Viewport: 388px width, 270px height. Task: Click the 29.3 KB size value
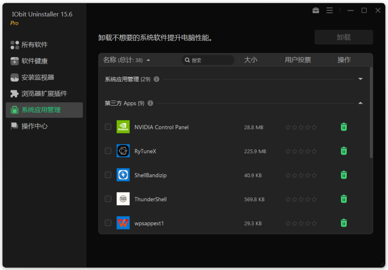(253, 223)
